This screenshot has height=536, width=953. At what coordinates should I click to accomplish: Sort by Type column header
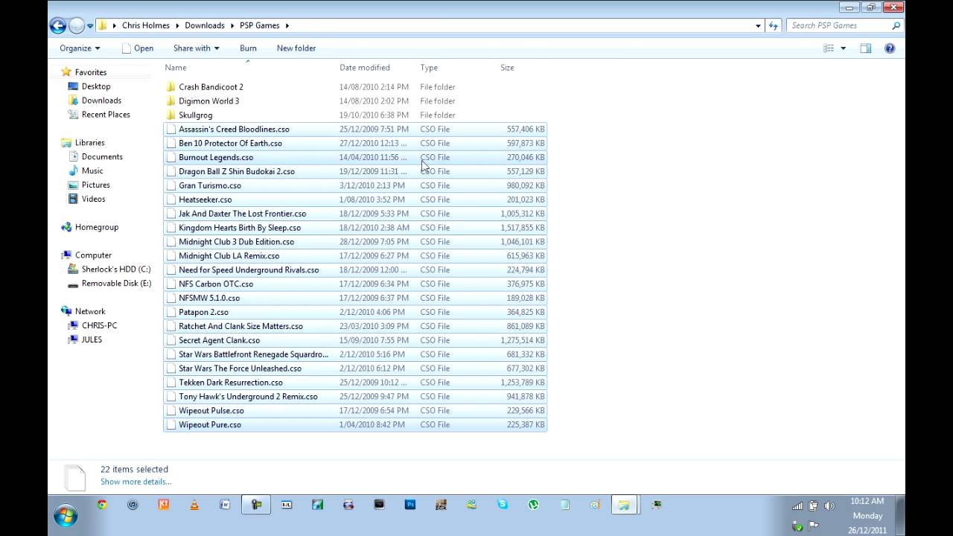(x=429, y=68)
